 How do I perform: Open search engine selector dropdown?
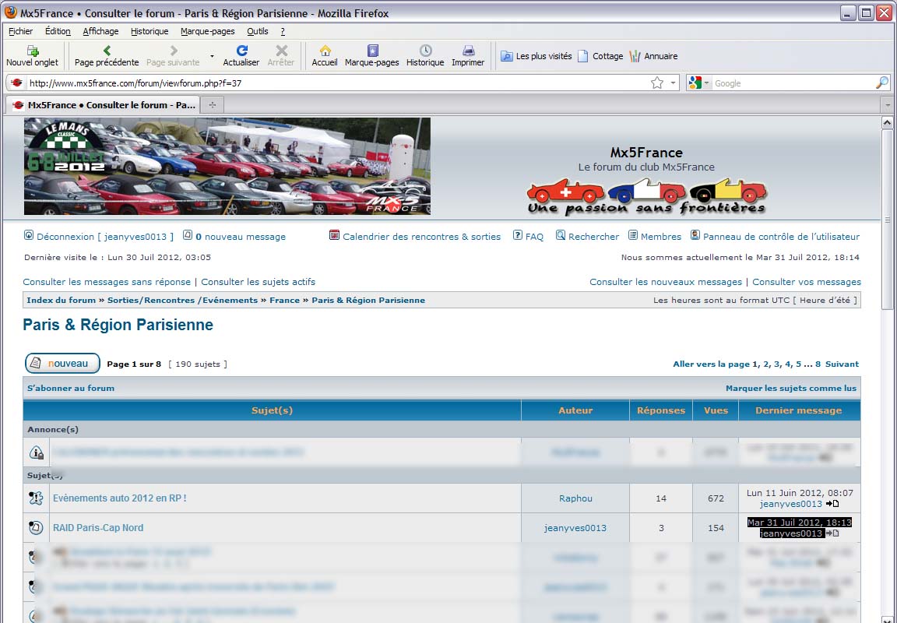706,83
